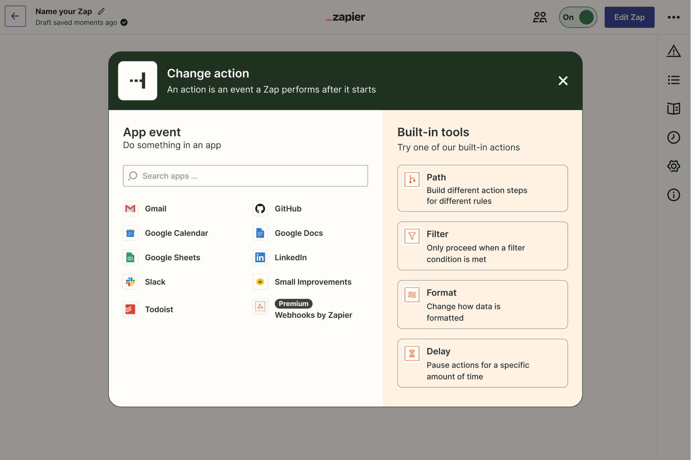
Task: Click the Google Calendar app icon
Action: 131,233
